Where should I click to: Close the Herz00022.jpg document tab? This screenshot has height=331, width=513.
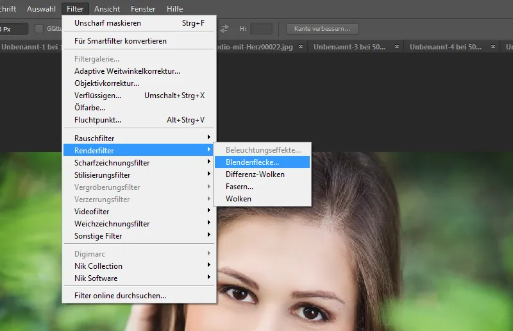(x=301, y=47)
